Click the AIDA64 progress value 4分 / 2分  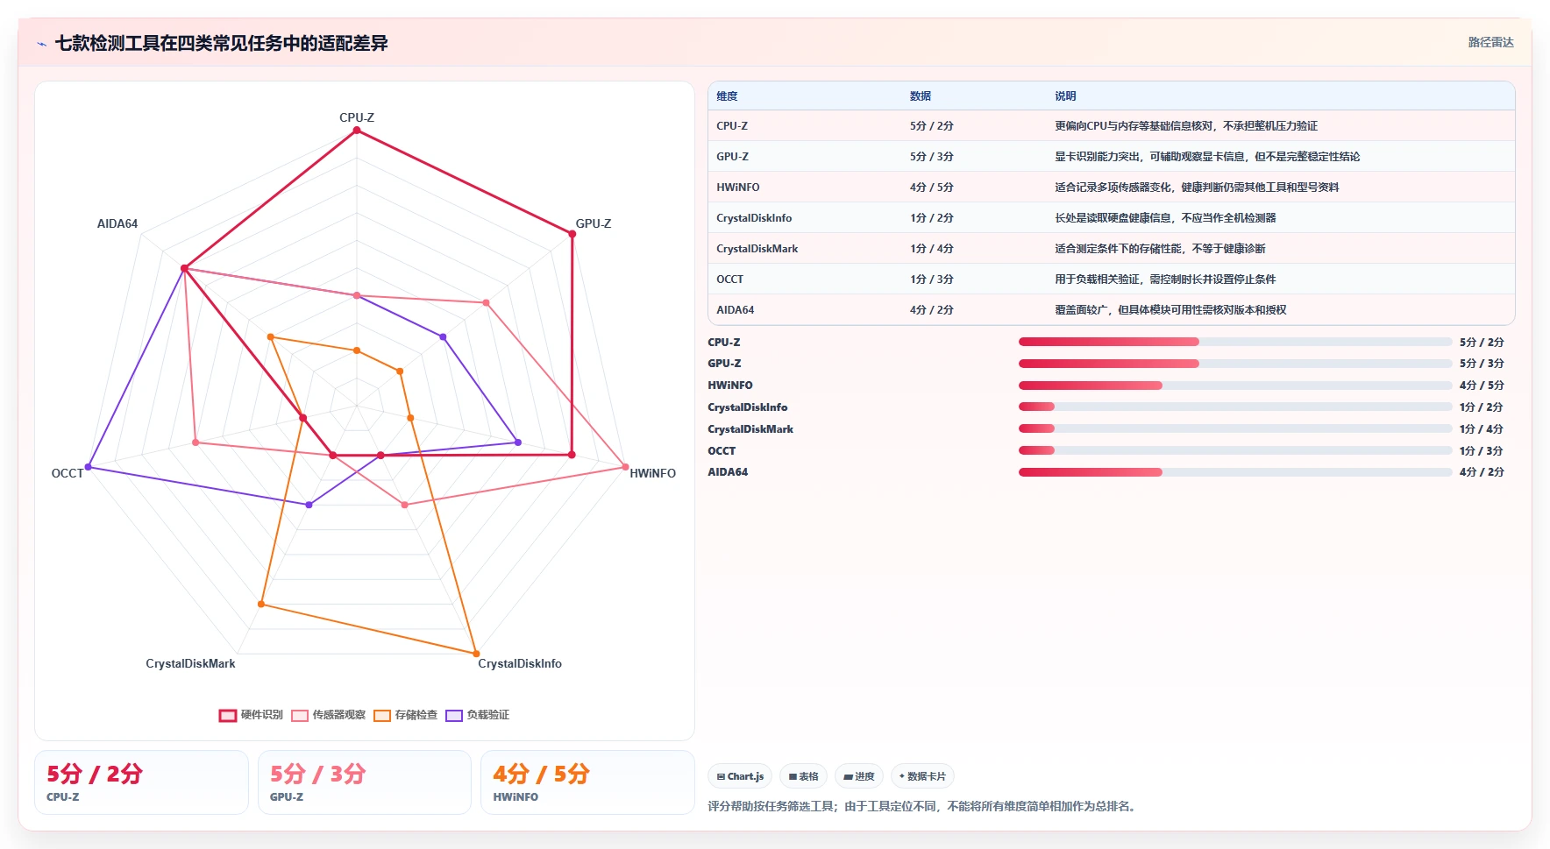pyautogui.click(x=1482, y=472)
